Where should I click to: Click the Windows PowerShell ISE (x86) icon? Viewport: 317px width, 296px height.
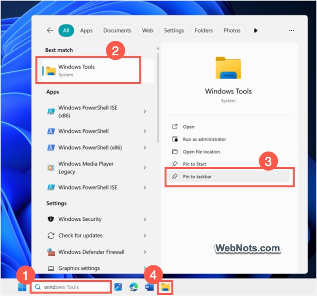(51, 111)
